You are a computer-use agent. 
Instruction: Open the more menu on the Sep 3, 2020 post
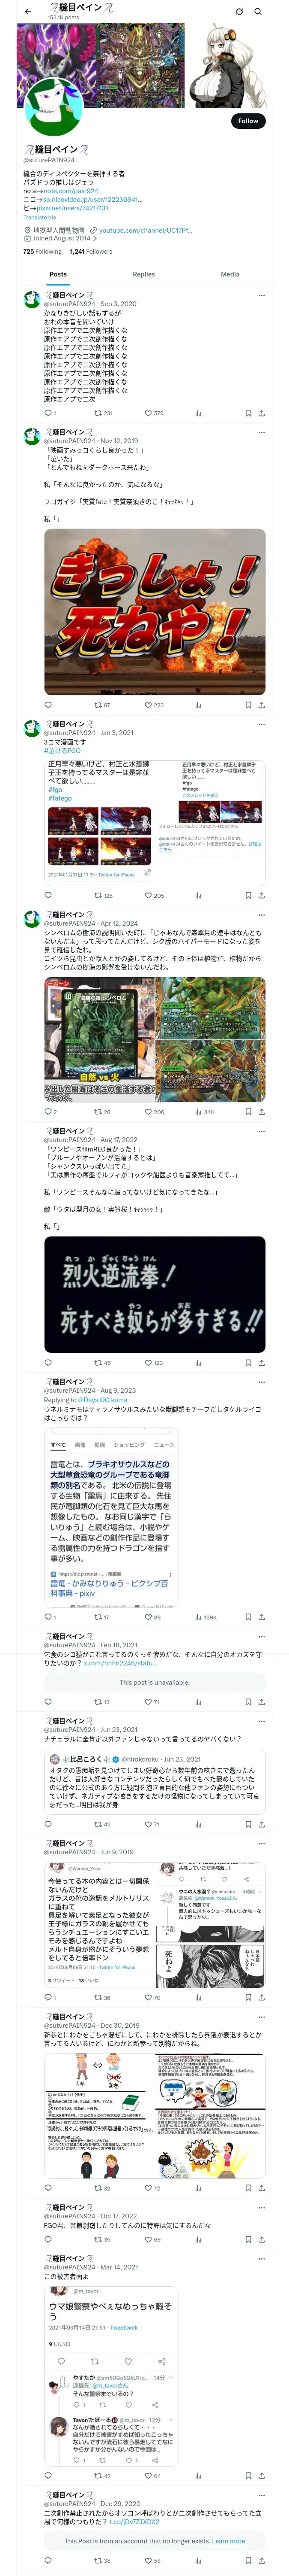point(261,295)
